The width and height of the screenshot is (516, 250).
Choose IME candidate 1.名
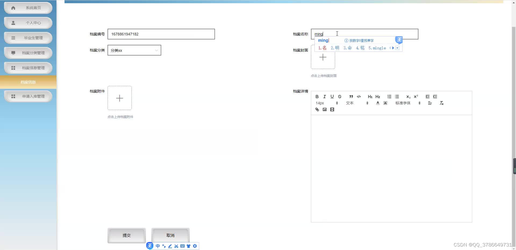click(x=322, y=48)
